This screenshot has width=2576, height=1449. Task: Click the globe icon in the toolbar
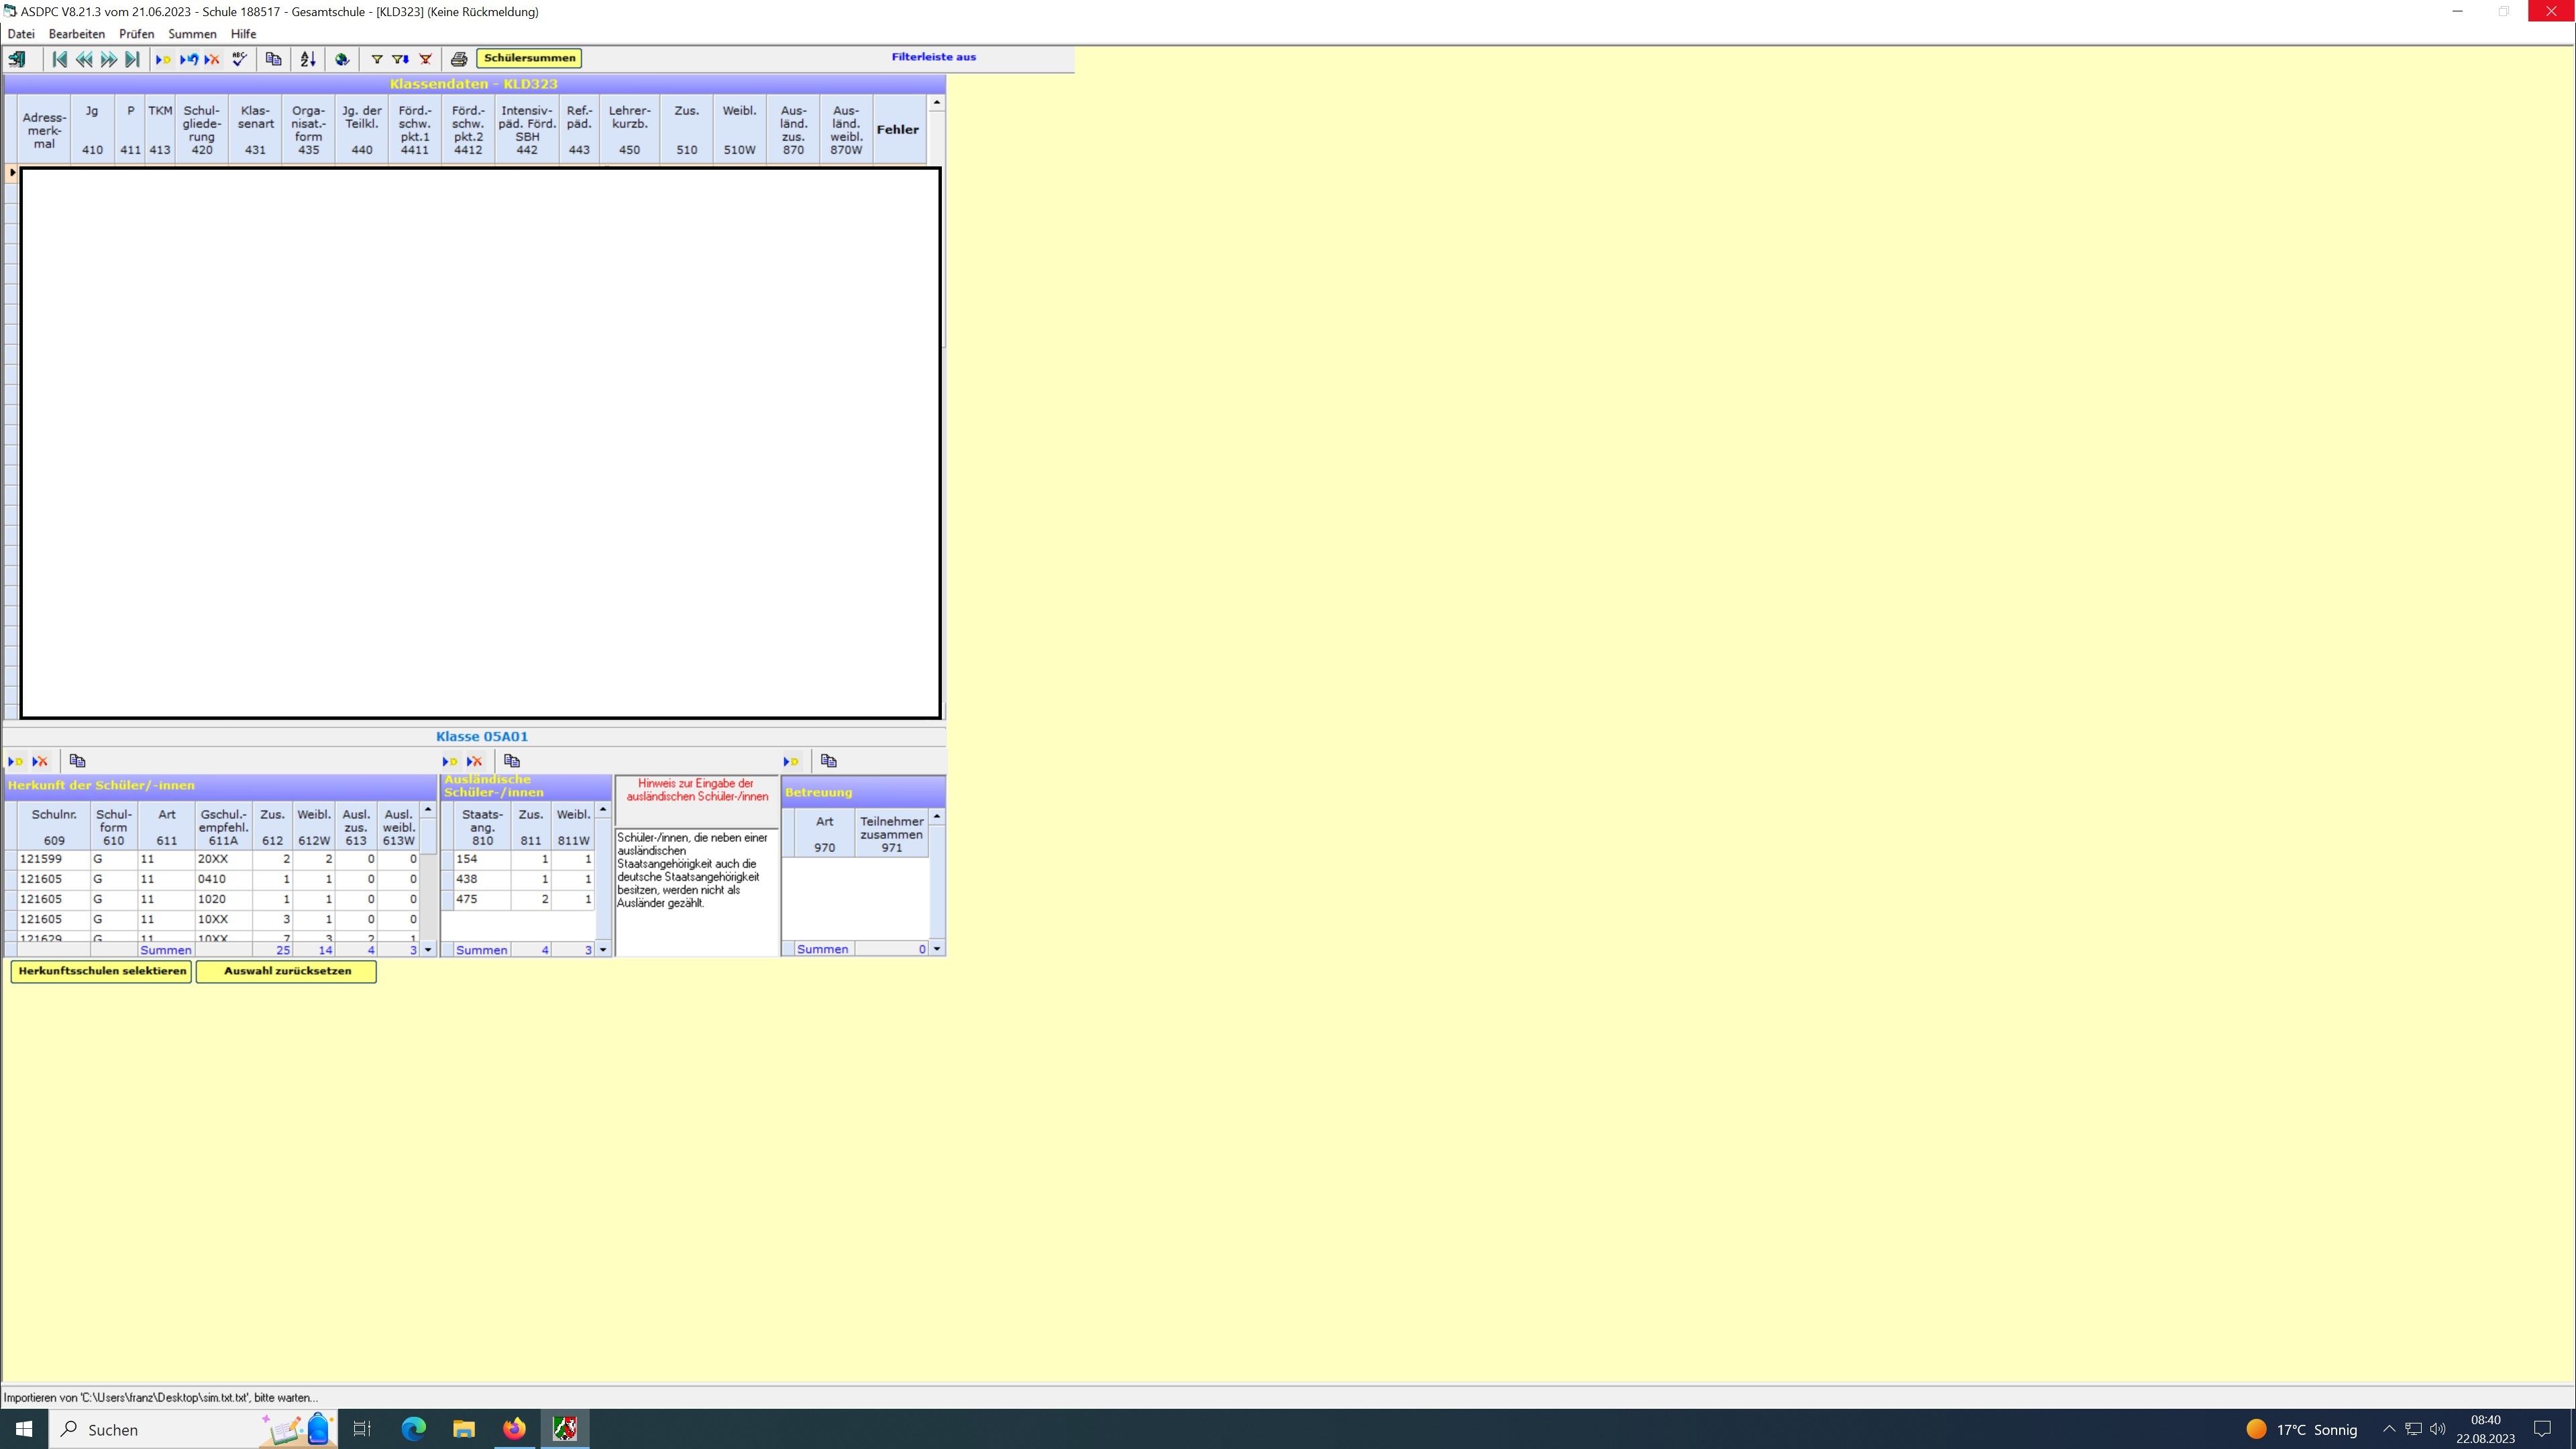[342, 59]
